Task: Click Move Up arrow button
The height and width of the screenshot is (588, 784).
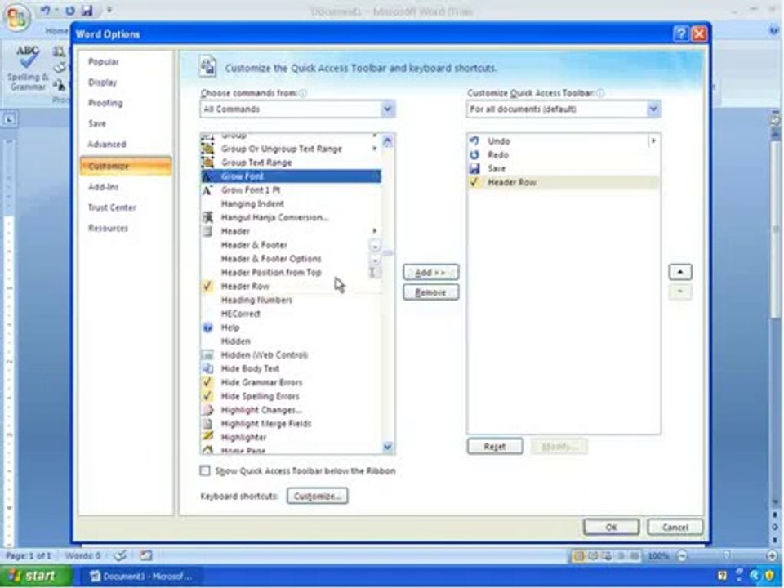Action: pos(680,272)
